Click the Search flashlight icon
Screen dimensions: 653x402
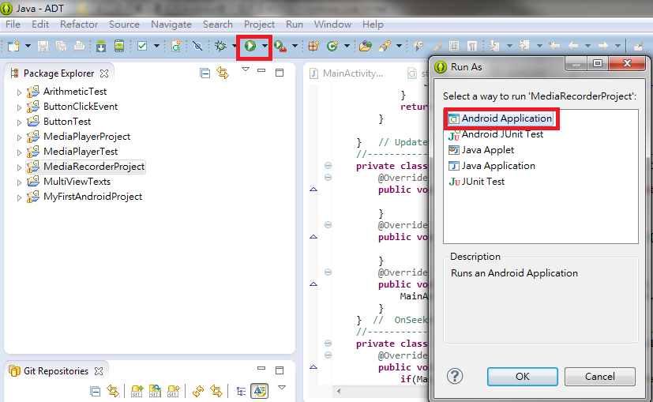[385, 46]
